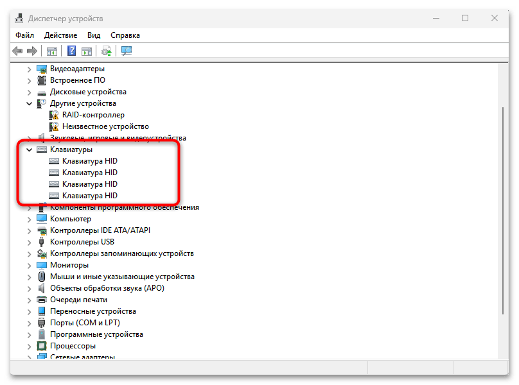The height and width of the screenshot is (385, 519).
Task: Select the Мониторы category
Action: tap(69, 265)
